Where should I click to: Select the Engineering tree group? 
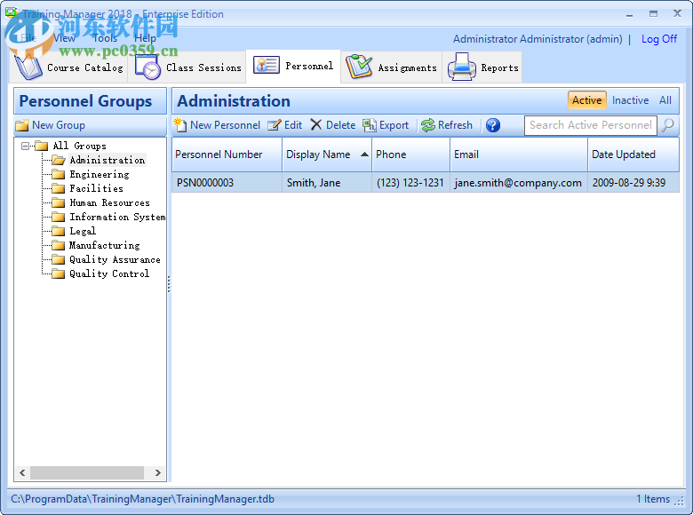pos(99,174)
